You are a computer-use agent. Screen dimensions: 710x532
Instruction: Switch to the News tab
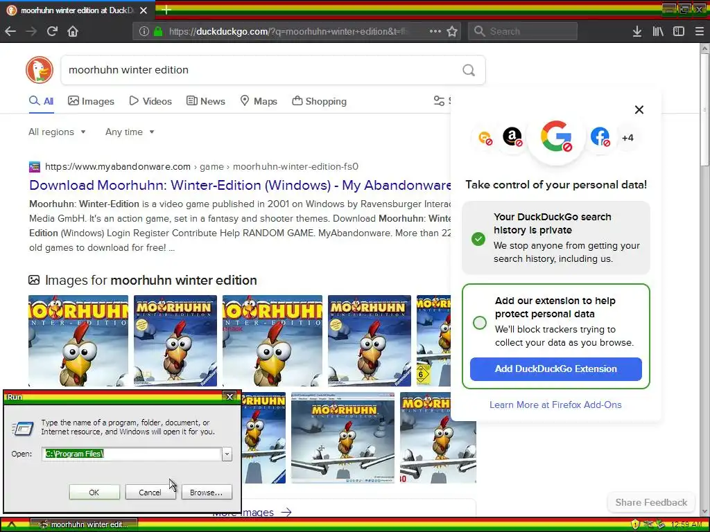[x=205, y=101]
